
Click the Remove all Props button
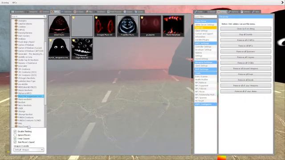pyautogui.click(x=246, y=74)
